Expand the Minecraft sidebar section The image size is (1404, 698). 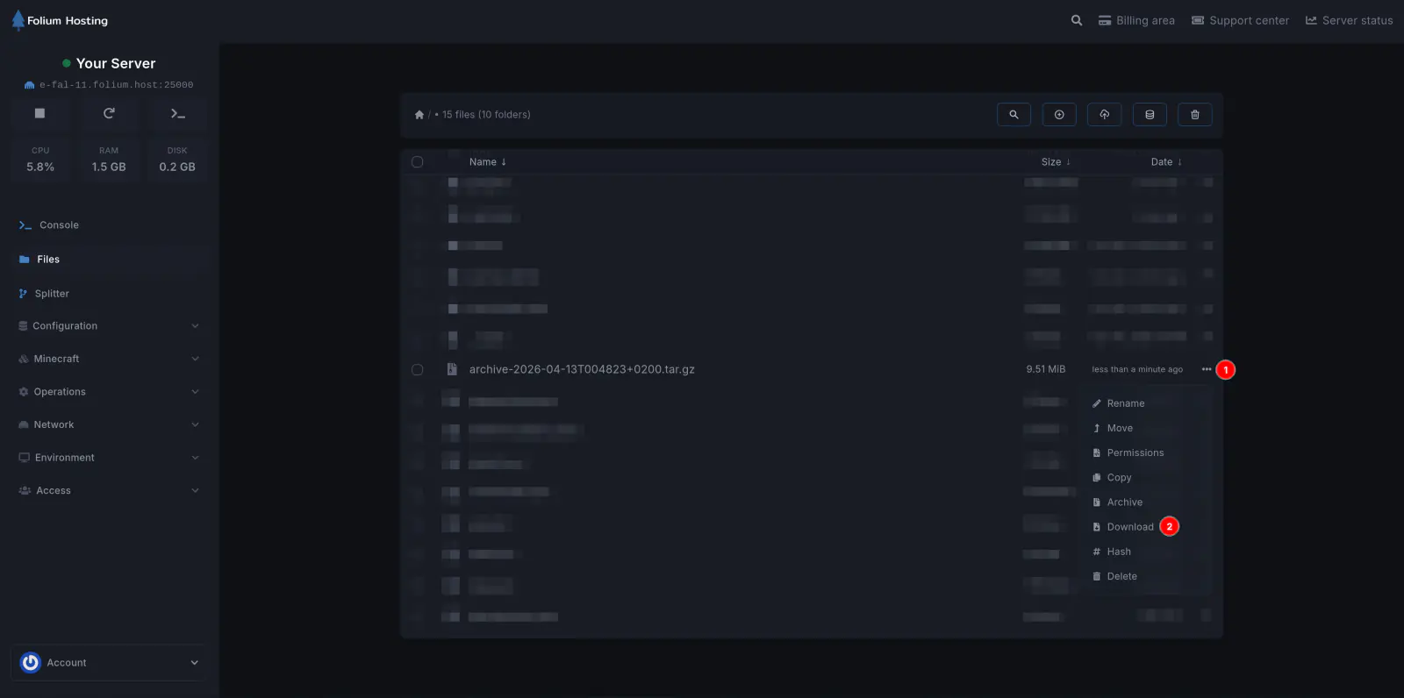pos(109,359)
